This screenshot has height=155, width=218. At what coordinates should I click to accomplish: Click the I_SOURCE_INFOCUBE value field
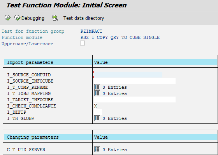tap(135, 81)
